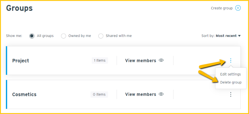Screen dimensions: 249x114
Task: Open the Project group title
Action: tap(21, 61)
